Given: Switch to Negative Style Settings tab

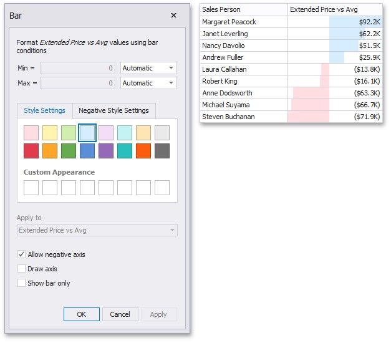Looking at the screenshot, I should [x=113, y=111].
